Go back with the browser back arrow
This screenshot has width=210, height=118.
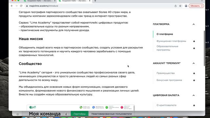point(12,6)
